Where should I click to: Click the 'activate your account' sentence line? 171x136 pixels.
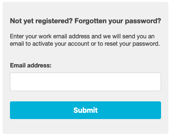(85, 44)
